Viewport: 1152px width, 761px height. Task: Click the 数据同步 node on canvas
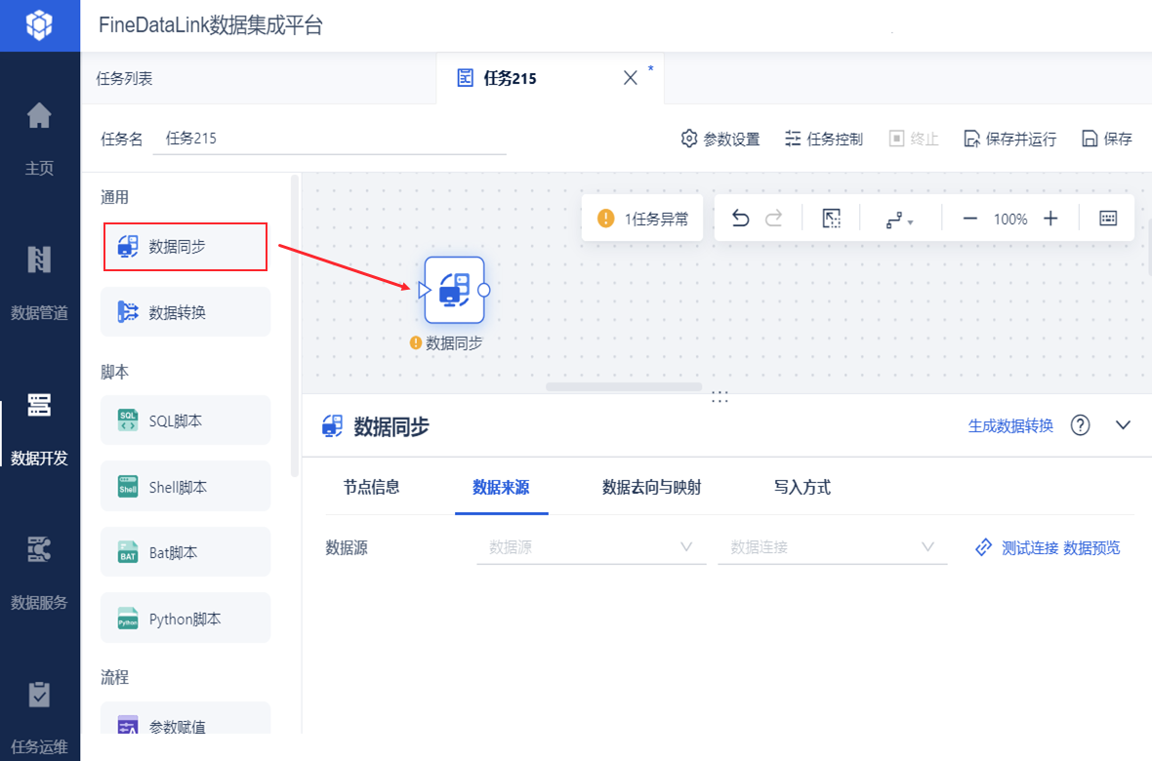[x=454, y=290]
